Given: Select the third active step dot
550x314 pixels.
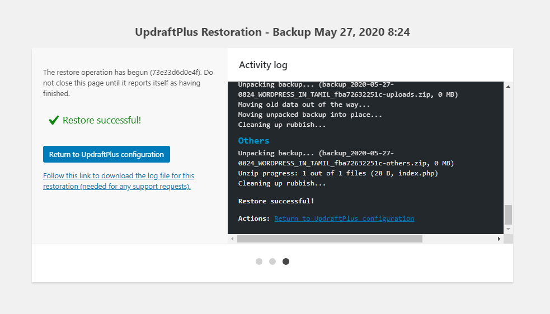Looking at the screenshot, I should (286, 261).
